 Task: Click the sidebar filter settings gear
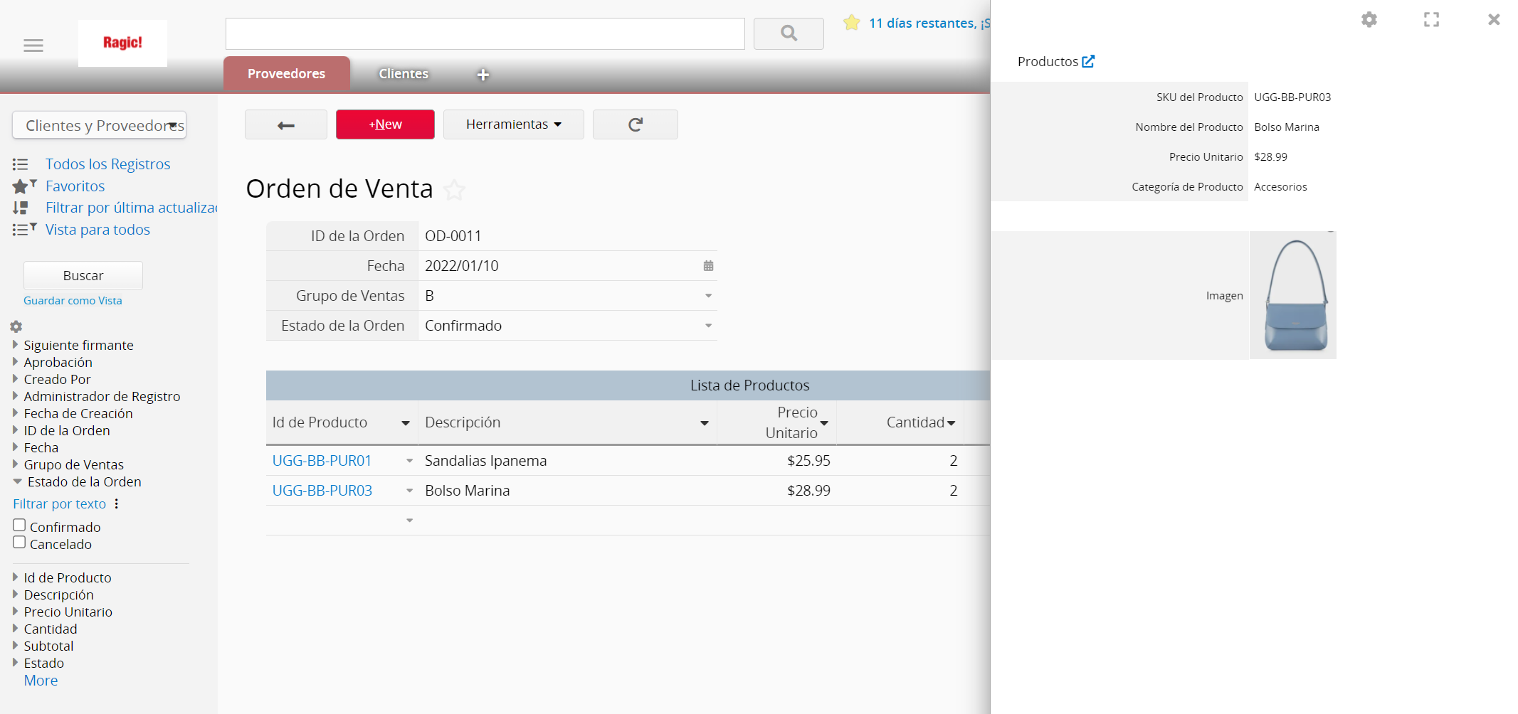(16, 326)
